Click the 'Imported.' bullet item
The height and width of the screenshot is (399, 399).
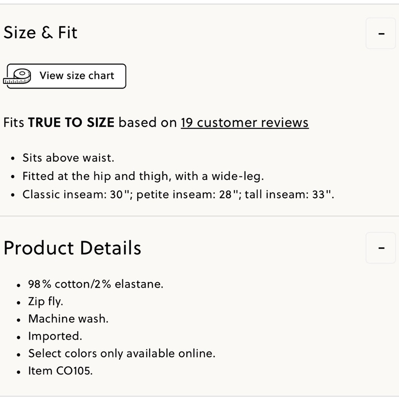pos(55,336)
